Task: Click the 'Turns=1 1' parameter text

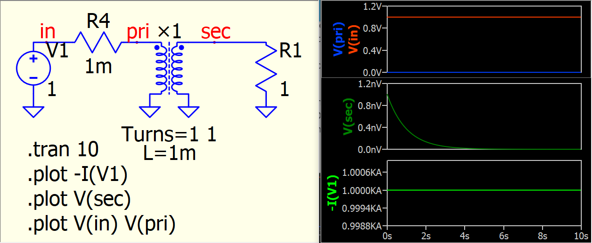Action: (169, 134)
